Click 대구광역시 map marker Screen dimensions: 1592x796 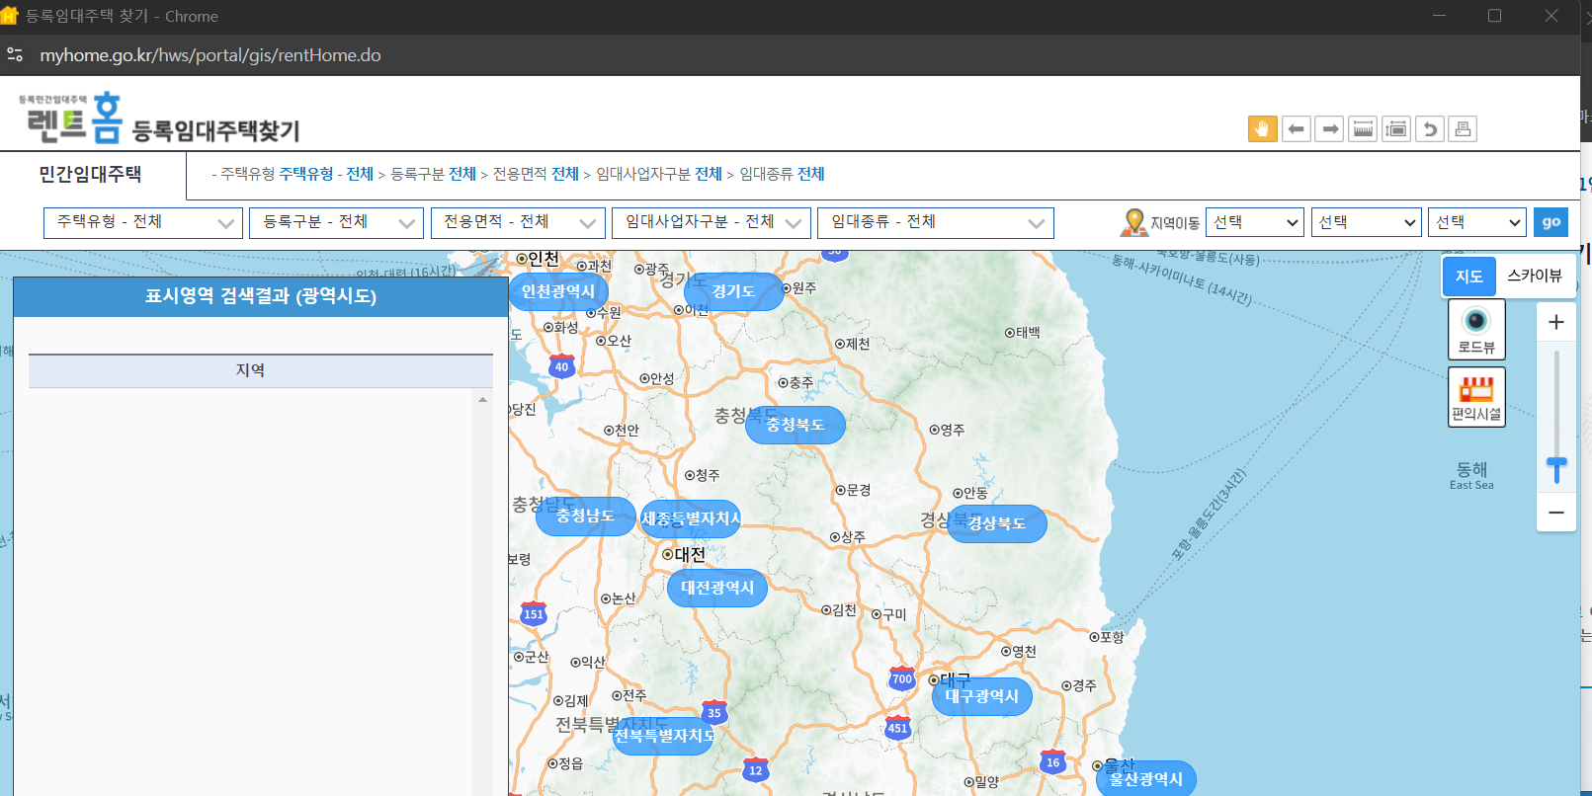[x=982, y=696]
